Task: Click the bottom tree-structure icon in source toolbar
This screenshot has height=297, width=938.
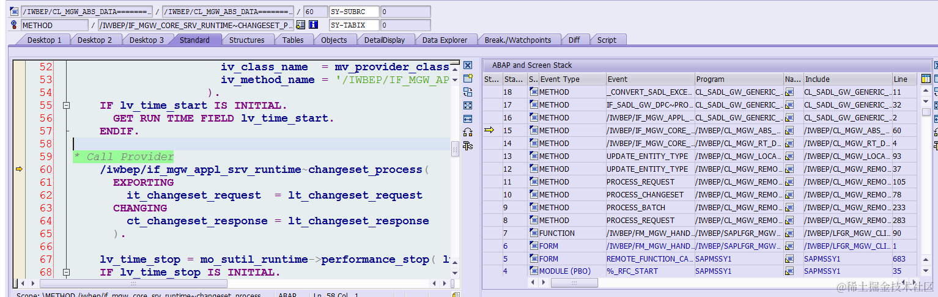Action: [468, 145]
